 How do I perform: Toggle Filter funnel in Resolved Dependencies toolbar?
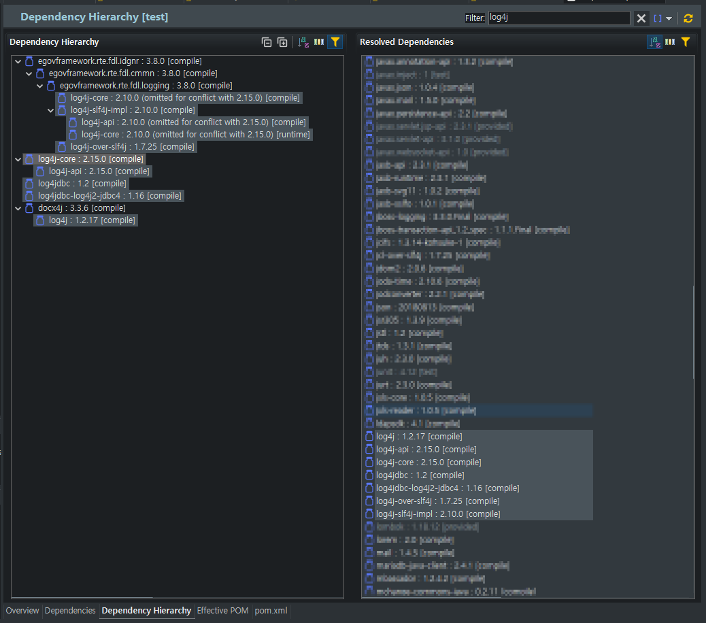pyautogui.click(x=686, y=42)
